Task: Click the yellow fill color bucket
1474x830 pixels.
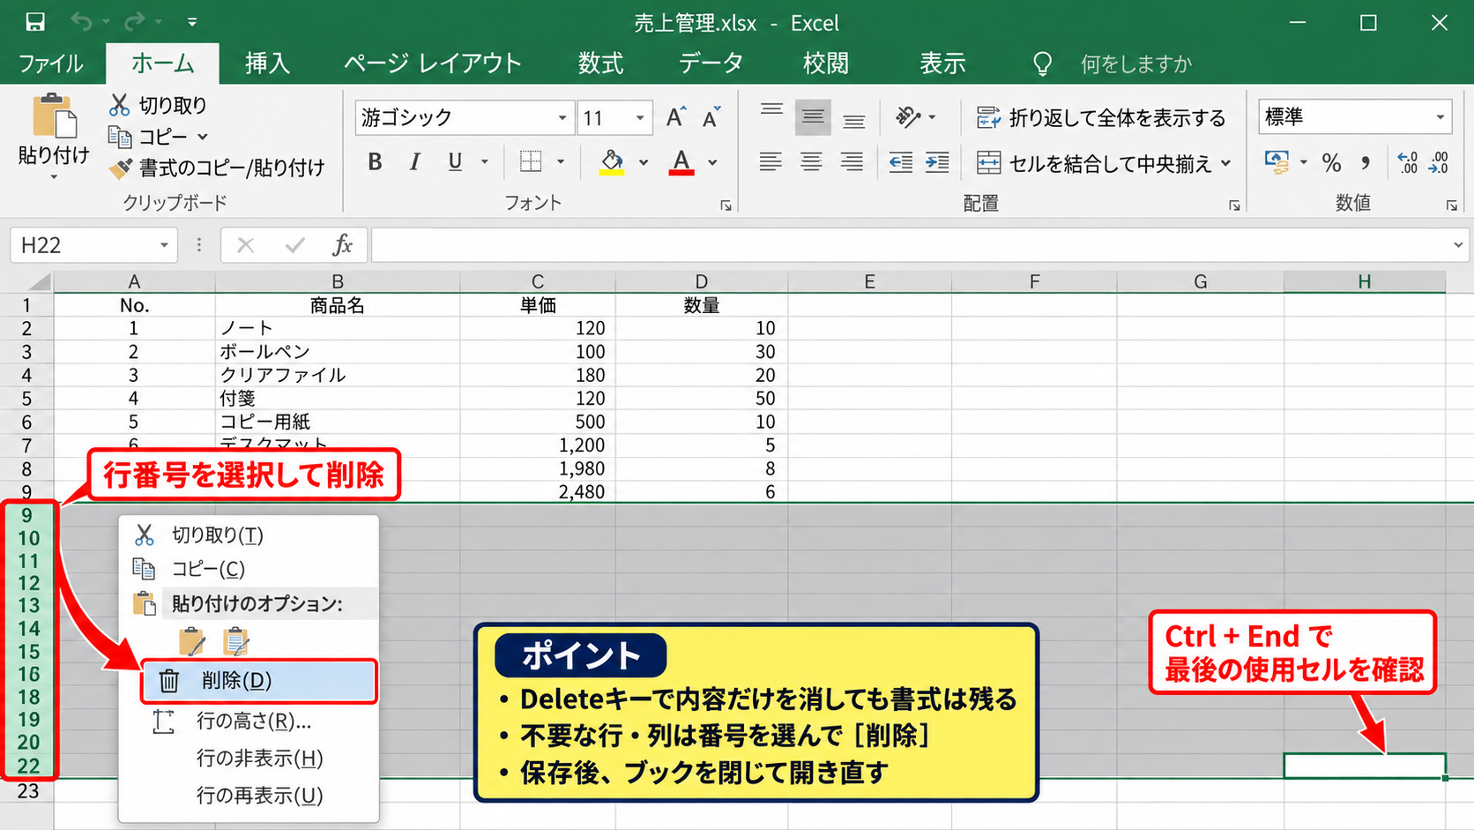Action: [612, 162]
